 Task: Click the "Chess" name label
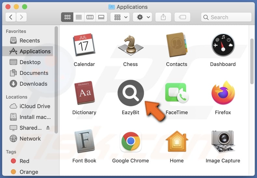[130, 64]
